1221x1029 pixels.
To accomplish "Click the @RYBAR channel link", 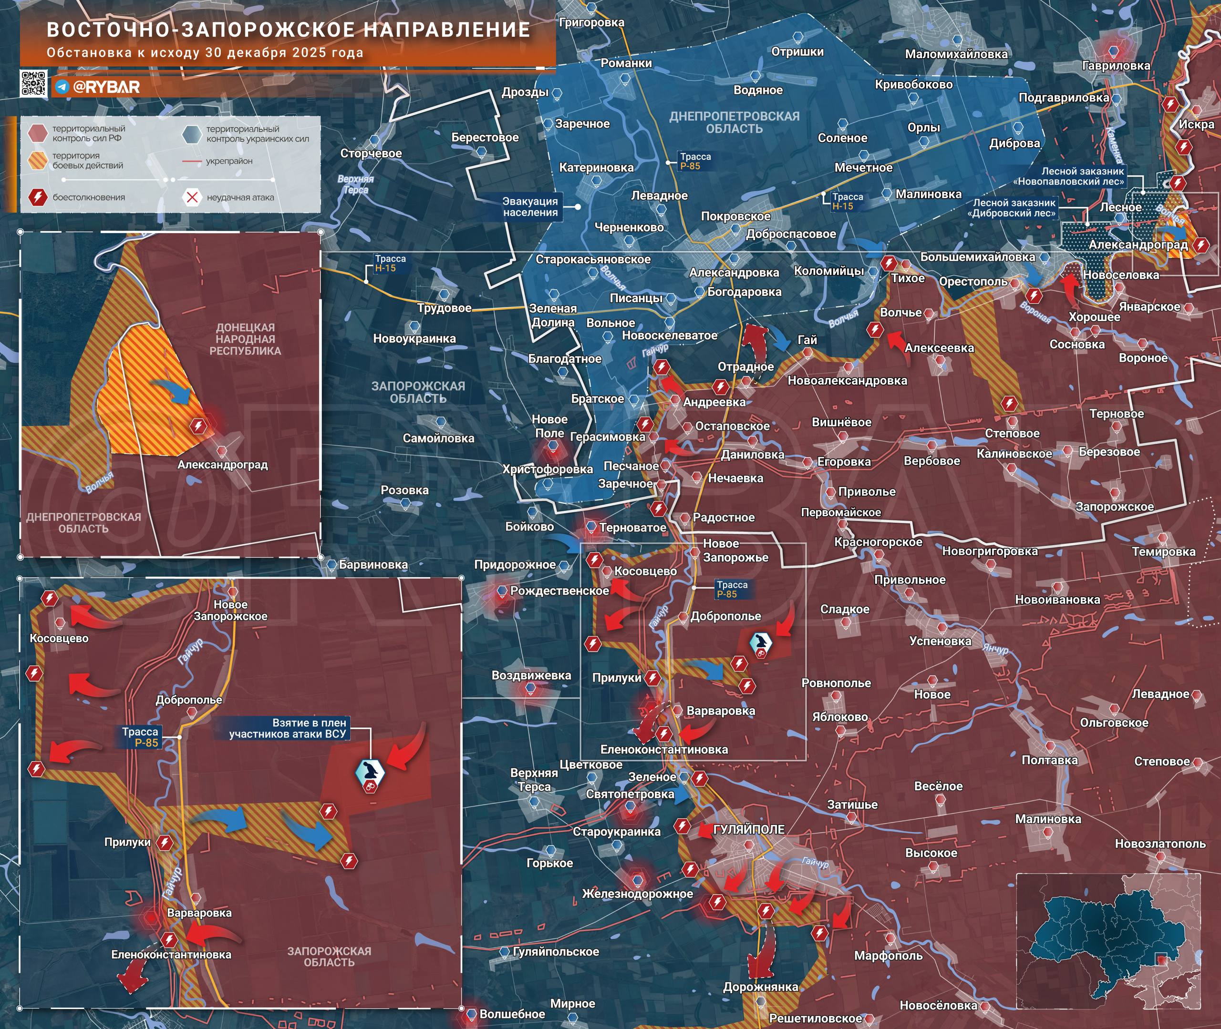I will pos(105,88).
